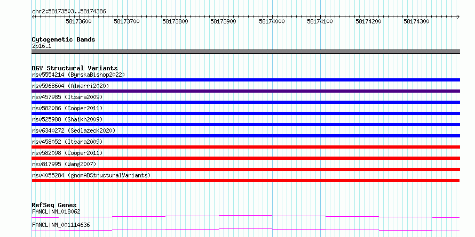Select the blue nsv525988 variant bar
This screenshot has width=475, height=237.
point(246,125)
